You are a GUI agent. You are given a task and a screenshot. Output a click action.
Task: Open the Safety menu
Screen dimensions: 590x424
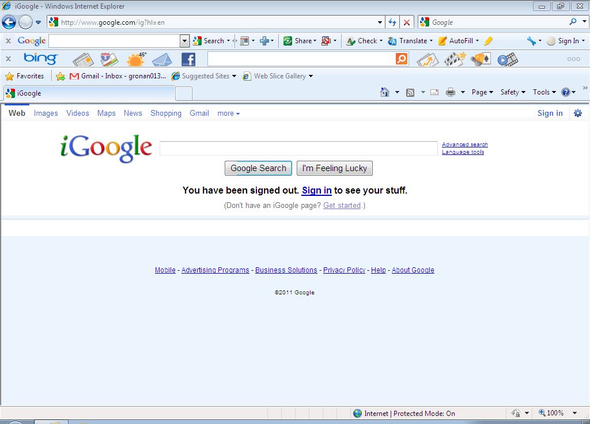tap(513, 92)
